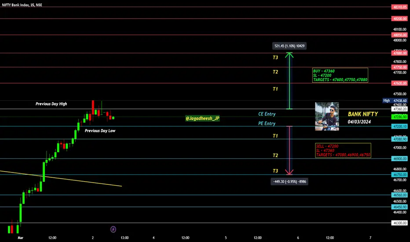Click the purple lightning bolt event icon

(113, 229)
